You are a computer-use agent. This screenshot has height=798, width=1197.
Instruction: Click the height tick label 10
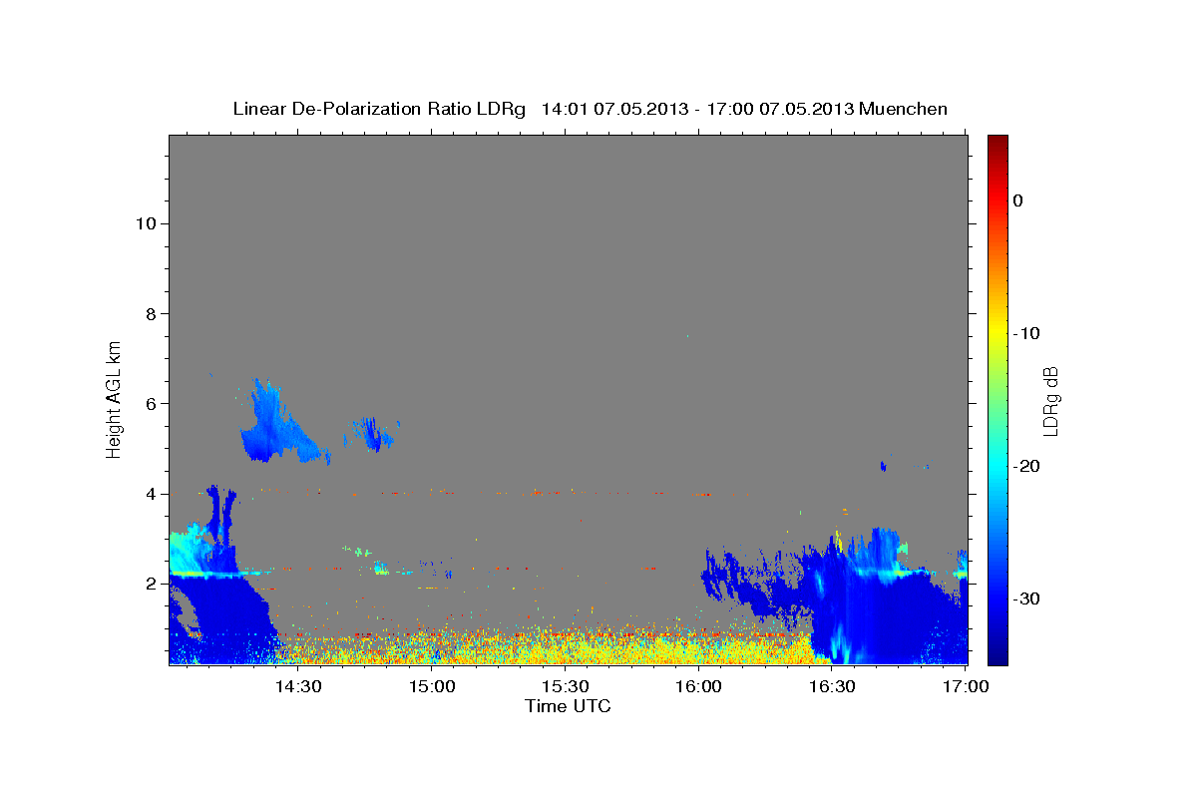(145, 223)
